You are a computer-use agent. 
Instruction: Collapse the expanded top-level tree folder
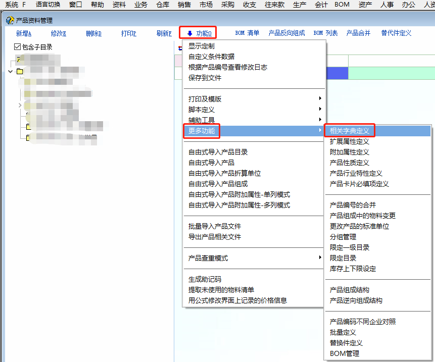11,72
